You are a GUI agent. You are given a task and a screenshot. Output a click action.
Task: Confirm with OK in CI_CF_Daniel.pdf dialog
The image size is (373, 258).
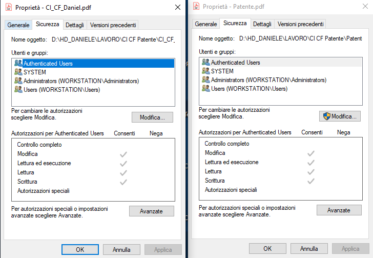80,249
